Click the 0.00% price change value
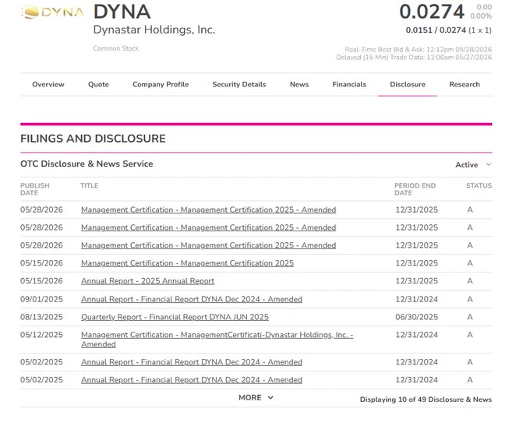 click(481, 16)
